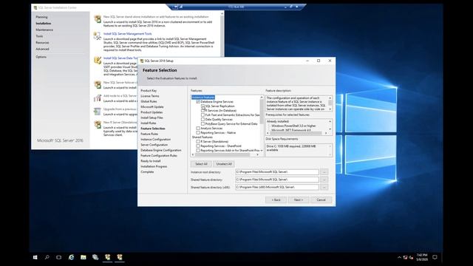Click instance root directory input field
The width and height of the screenshot is (473, 266).
pos(277,172)
